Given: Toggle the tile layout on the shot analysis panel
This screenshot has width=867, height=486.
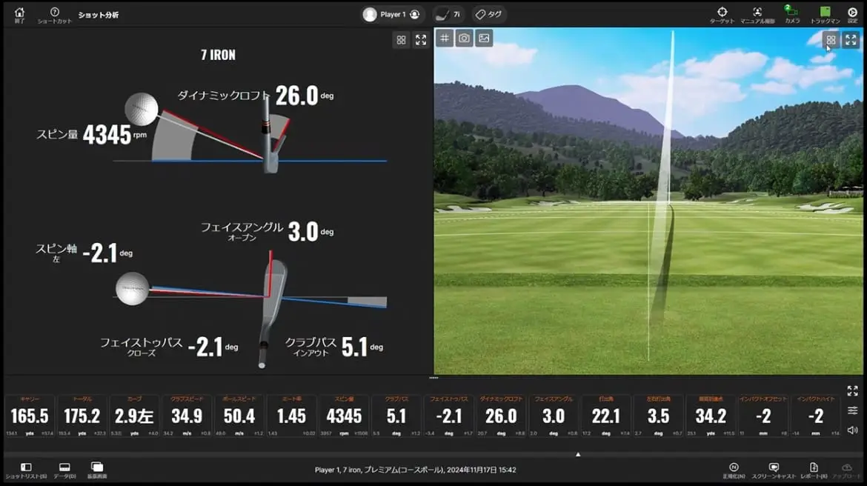Looking at the screenshot, I should point(401,40).
